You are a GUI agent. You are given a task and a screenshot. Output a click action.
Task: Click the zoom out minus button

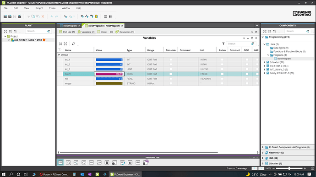(273, 168)
